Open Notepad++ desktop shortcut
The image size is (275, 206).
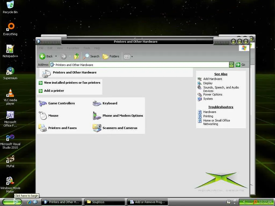pyautogui.click(x=10, y=51)
